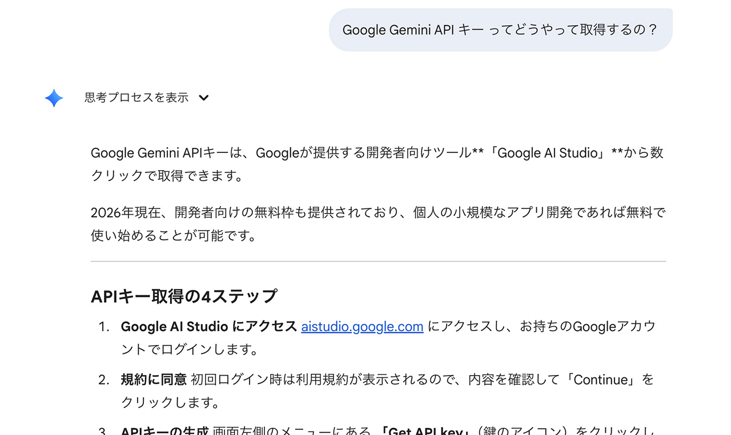Click the 思考プロセスを表示 label text

pyautogui.click(x=136, y=98)
